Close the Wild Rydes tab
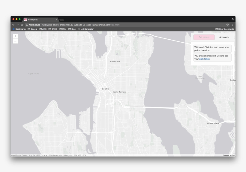The image size is (246, 172). pos(56,20)
